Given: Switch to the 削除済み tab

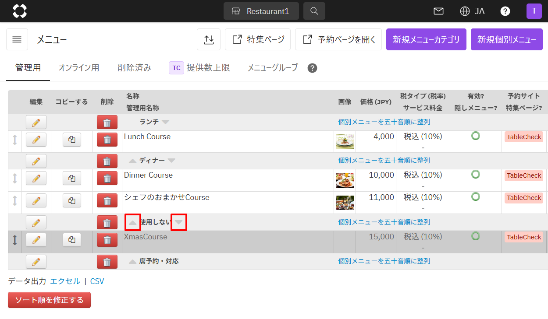Looking at the screenshot, I should tap(135, 68).
